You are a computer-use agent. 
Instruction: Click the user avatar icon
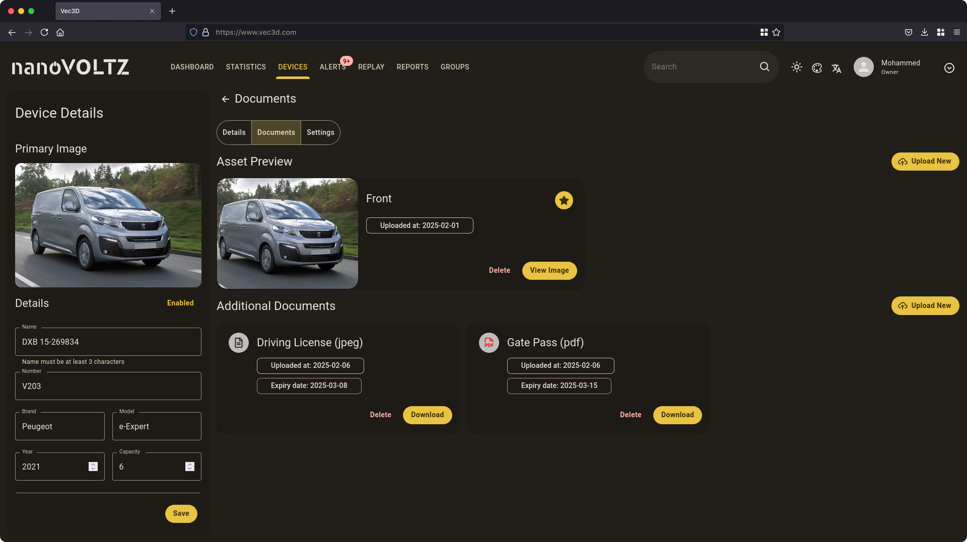[x=863, y=67]
